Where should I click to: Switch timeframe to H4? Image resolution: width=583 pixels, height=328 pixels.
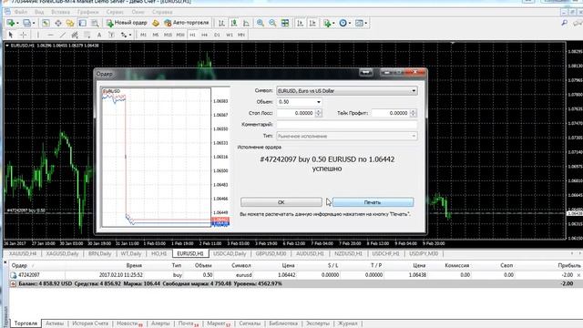(204, 35)
